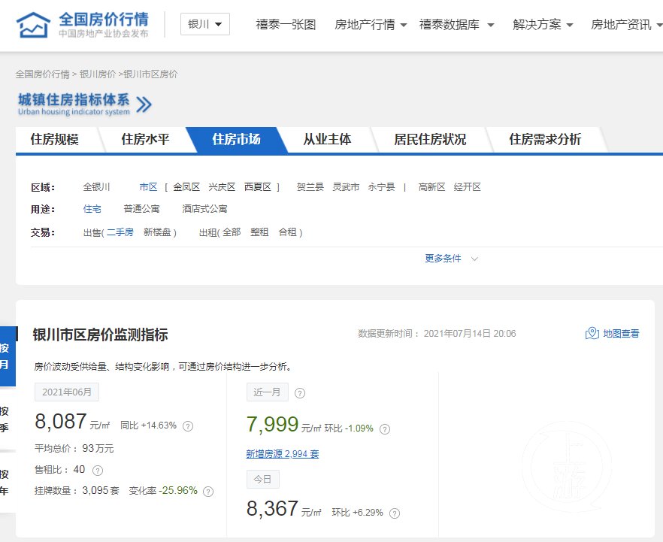Switch to the 住房规模 tab
The width and height of the screenshot is (663, 542).
(x=55, y=140)
